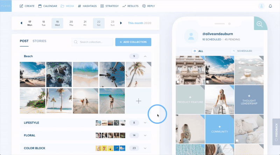Screen dimensions: 280x155
Task: Click the Color Block collection title
Action: 35,148
